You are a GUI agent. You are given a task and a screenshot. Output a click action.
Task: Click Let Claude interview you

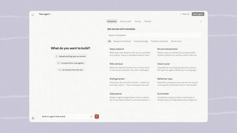pyautogui.click(x=71, y=70)
